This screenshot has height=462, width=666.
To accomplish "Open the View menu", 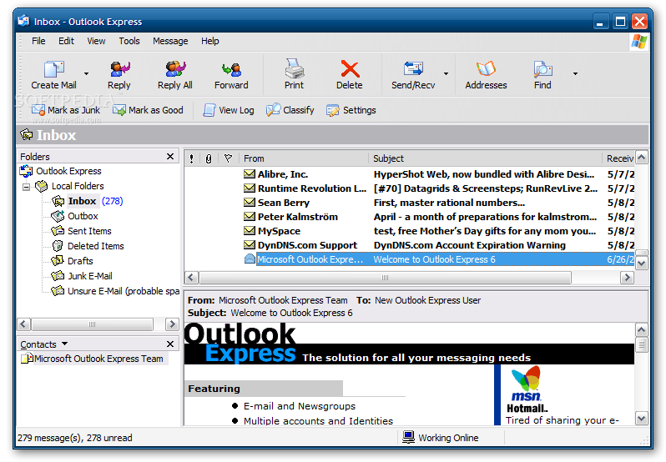I will 97,41.
